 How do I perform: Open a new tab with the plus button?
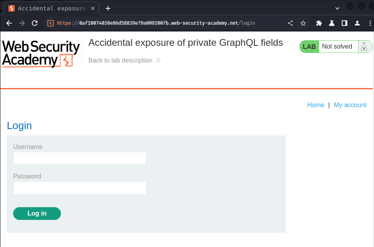pyautogui.click(x=108, y=8)
